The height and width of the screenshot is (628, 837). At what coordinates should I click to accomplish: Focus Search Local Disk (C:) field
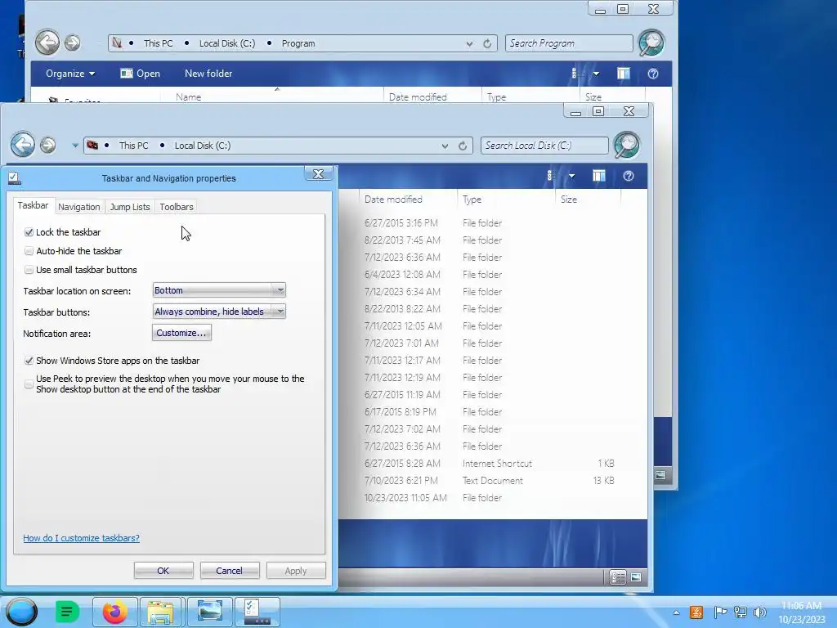(544, 146)
